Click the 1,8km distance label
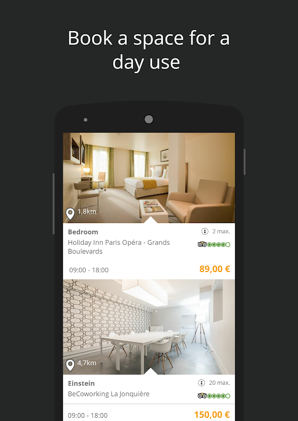The height and width of the screenshot is (421, 298). click(87, 212)
